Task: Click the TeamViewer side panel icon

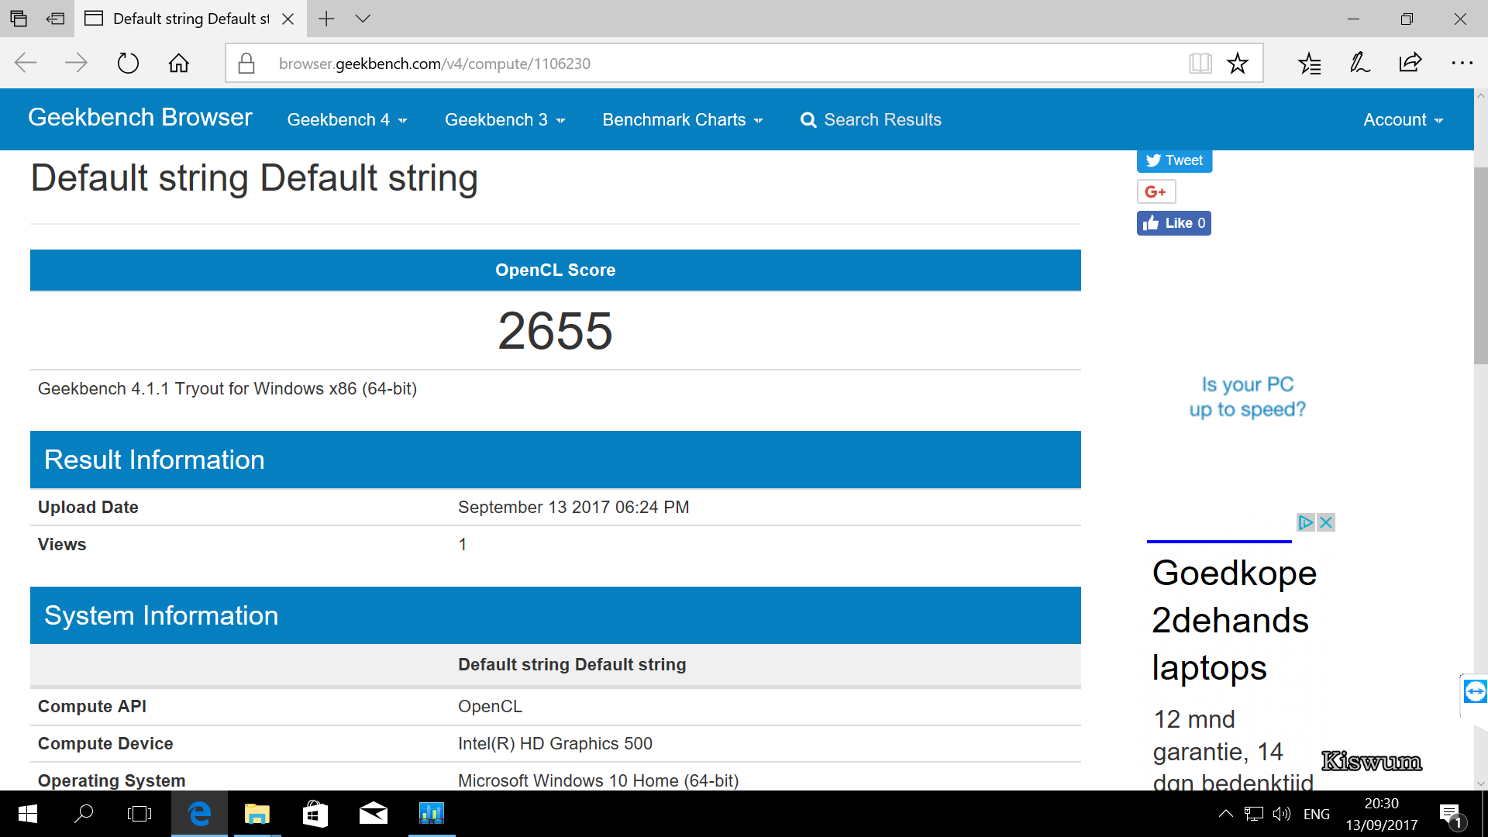Action: (x=1475, y=691)
